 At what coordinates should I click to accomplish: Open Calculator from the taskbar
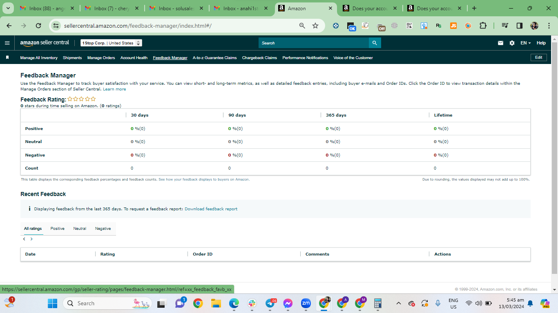[378, 303]
